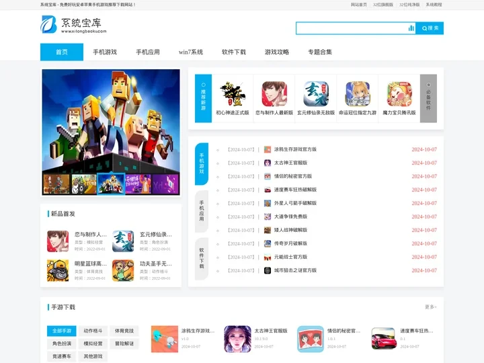Screen dimensions: 484x363
Task: Select 体育竞技 category filter
Action: tap(124, 331)
